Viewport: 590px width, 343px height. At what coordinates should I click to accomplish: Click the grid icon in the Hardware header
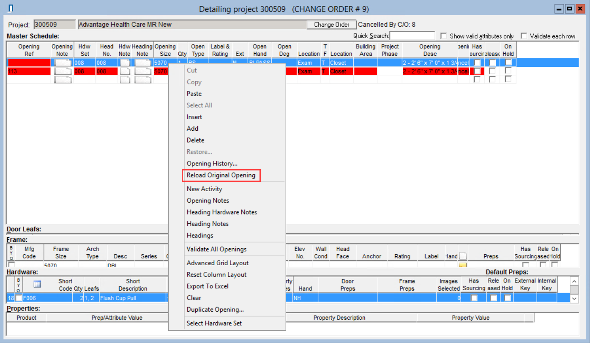click(x=37, y=284)
